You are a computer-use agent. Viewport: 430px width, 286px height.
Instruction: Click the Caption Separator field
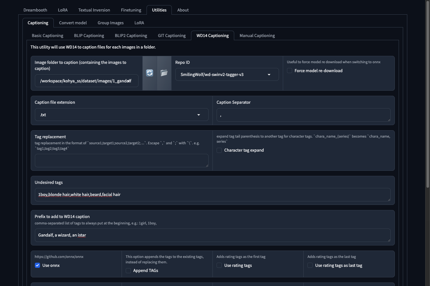[x=303, y=115]
